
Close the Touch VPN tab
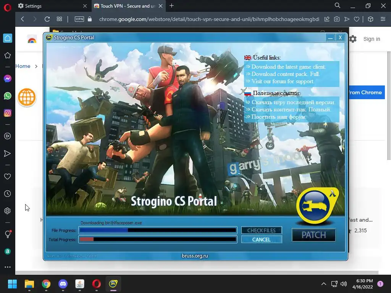[161, 6]
